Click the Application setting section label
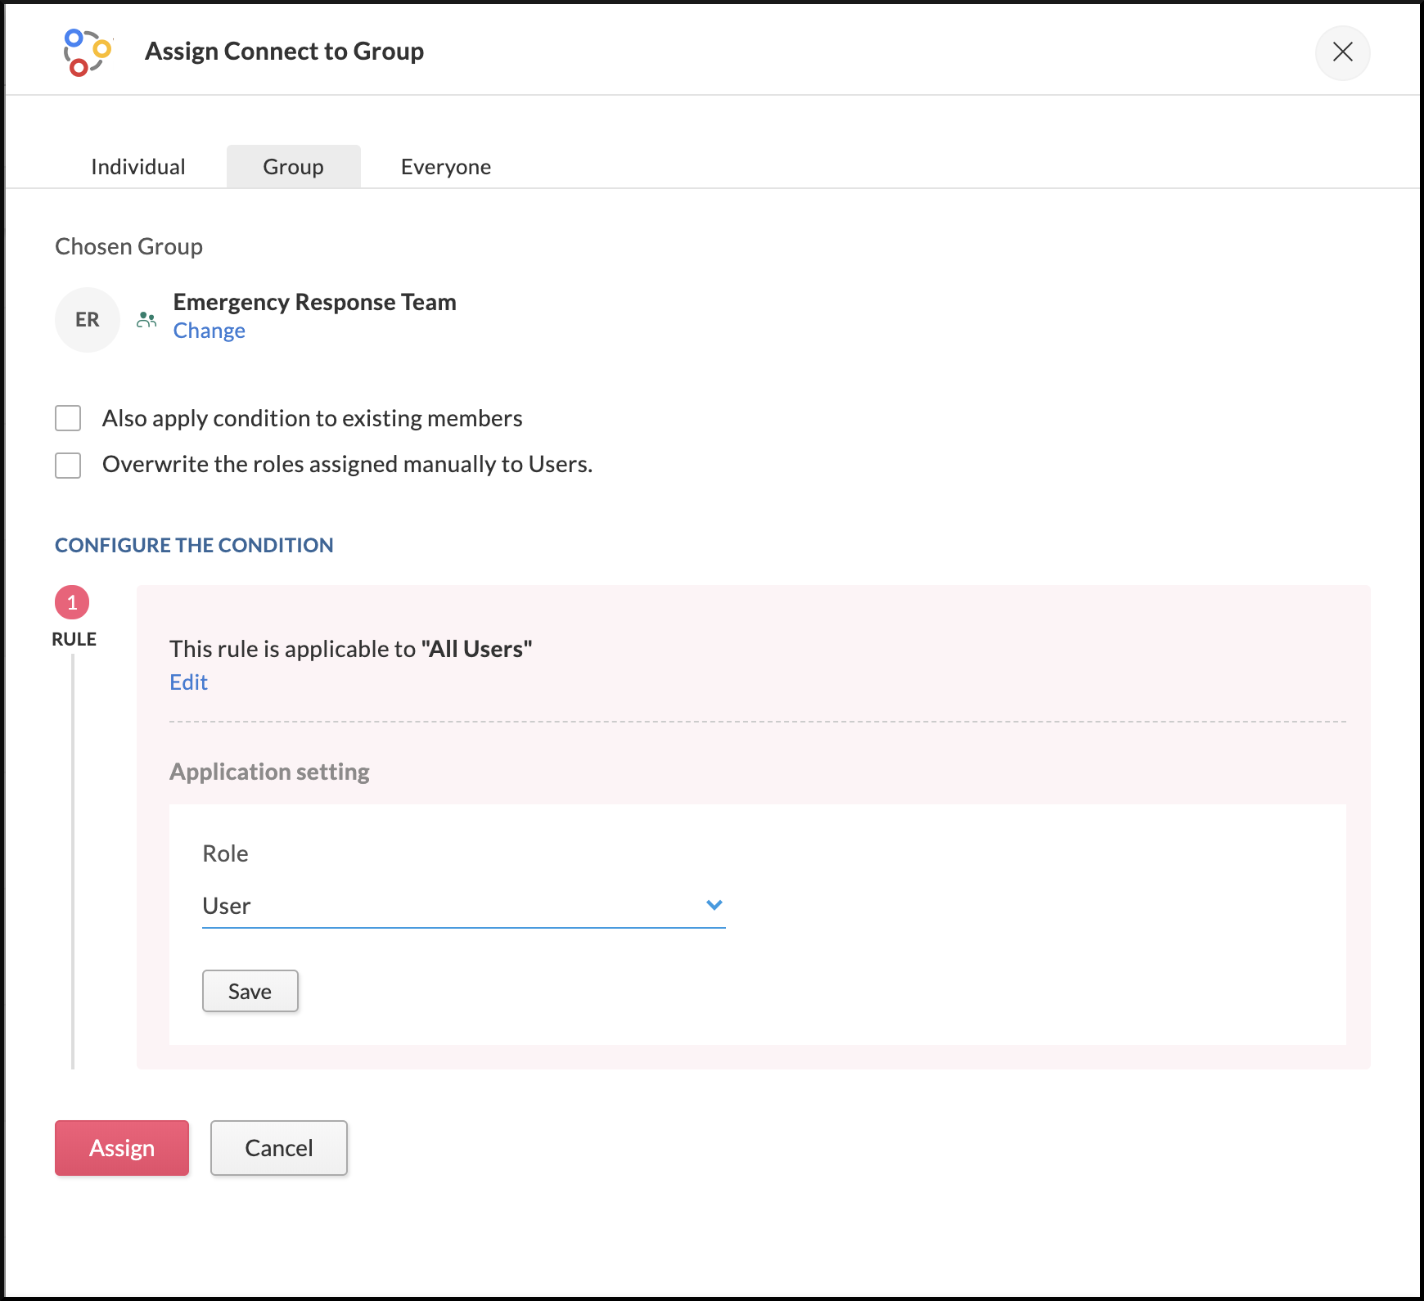 point(269,772)
